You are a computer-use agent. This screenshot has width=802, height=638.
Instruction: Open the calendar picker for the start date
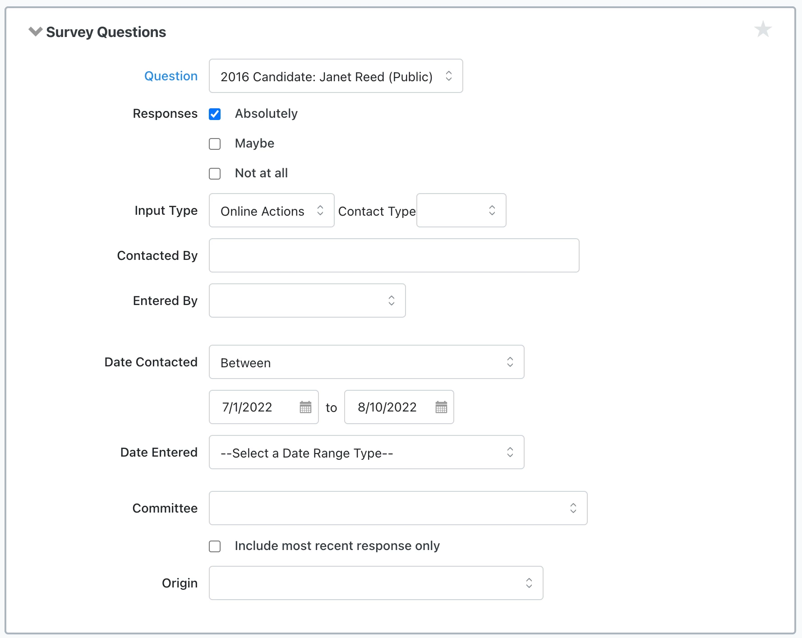click(305, 407)
